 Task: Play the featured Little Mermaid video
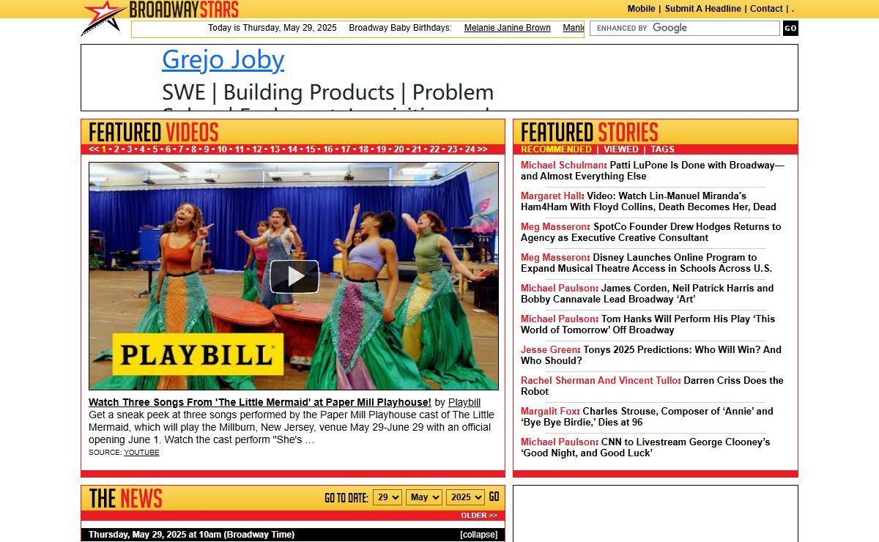pos(294,276)
